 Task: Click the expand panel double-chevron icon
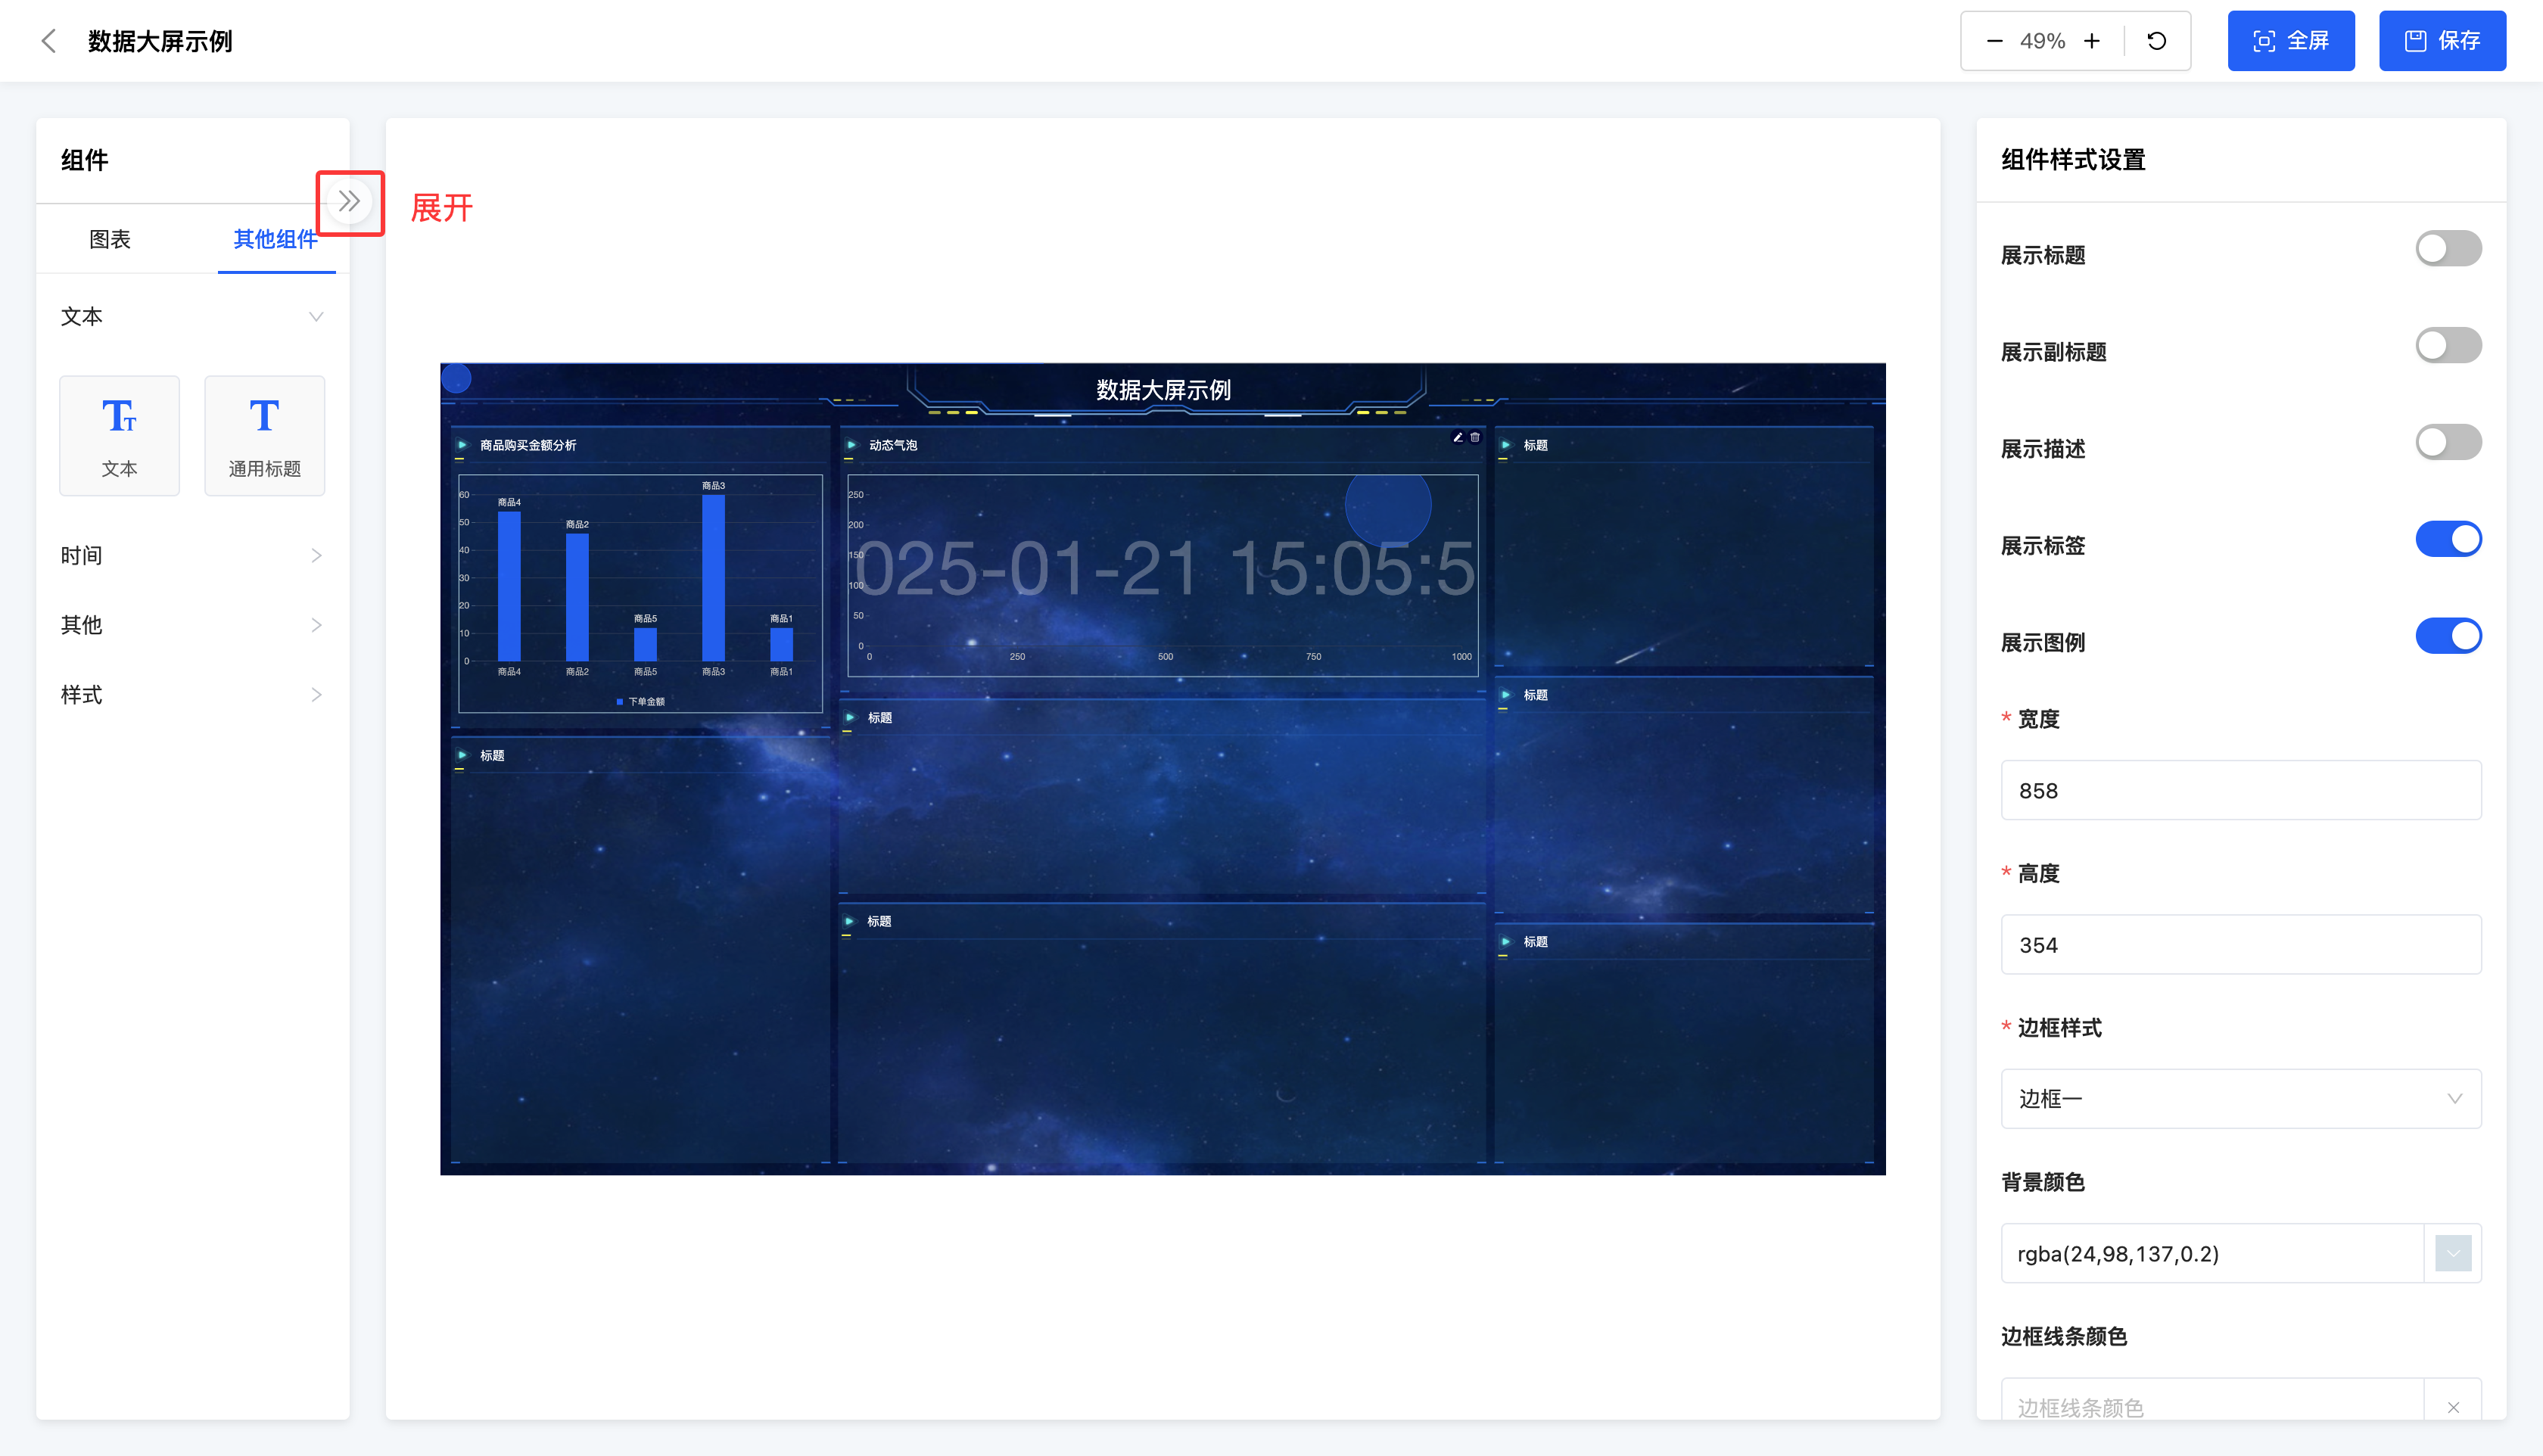[349, 202]
